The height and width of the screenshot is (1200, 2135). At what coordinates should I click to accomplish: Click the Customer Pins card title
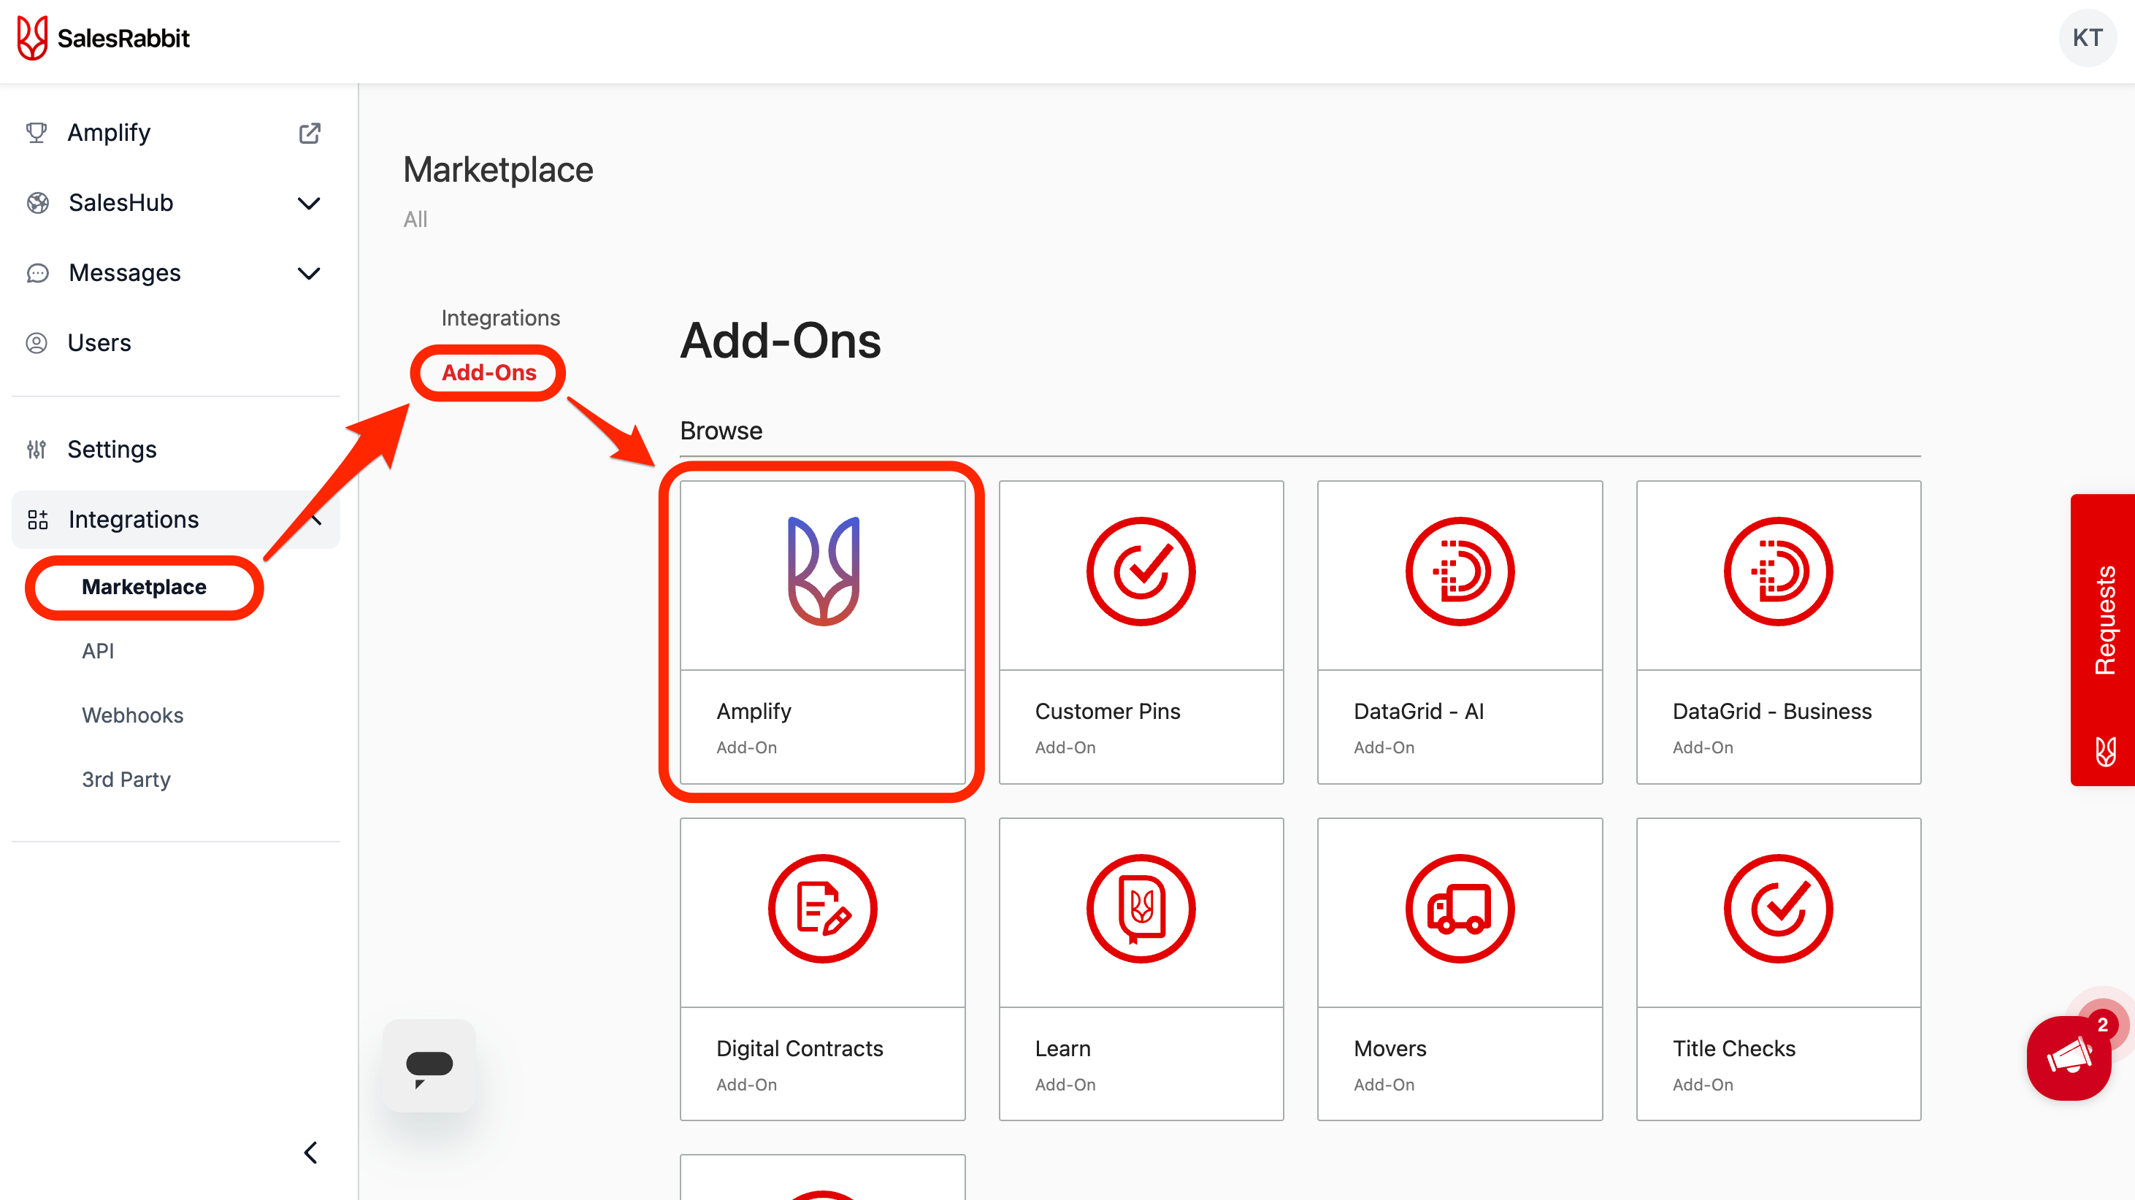click(1107, 711)
